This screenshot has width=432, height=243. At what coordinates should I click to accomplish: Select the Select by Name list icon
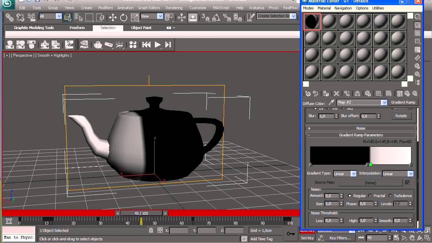click(78, 17)
